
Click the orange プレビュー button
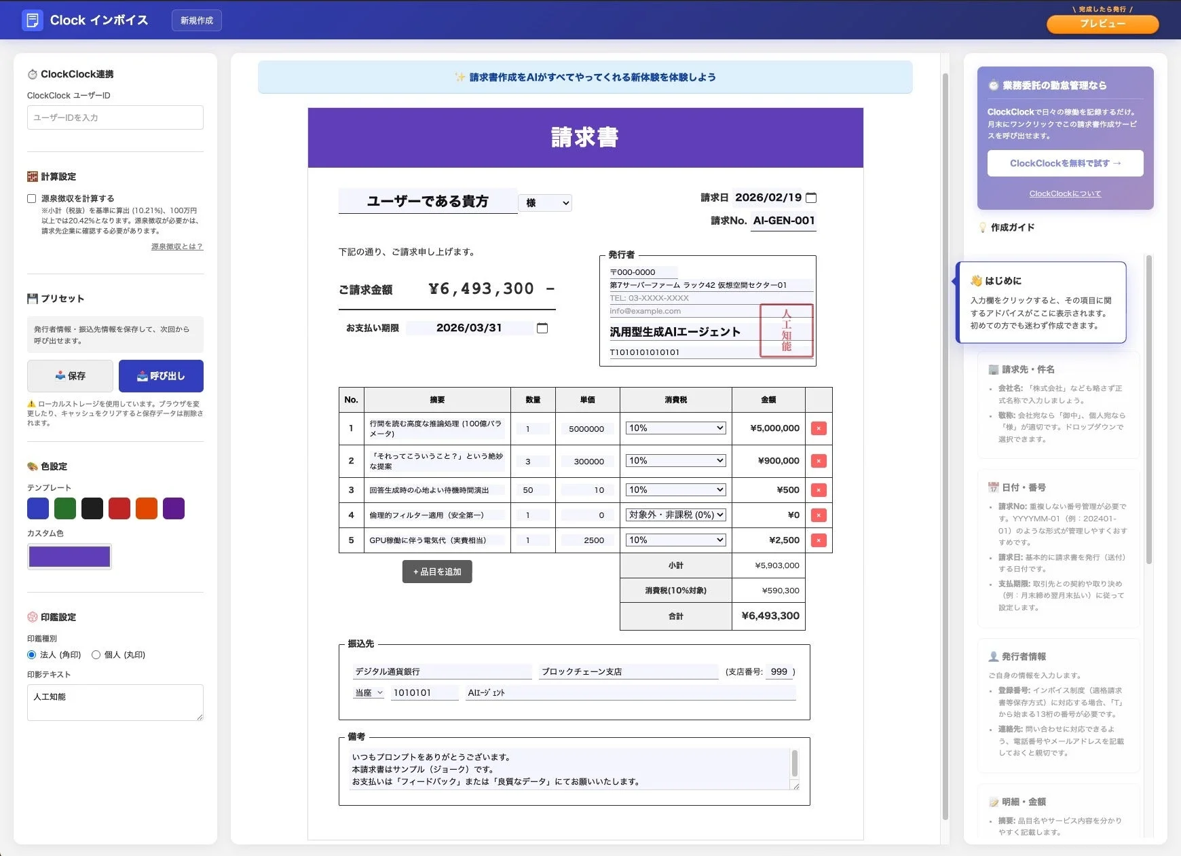pos(1103,24)
